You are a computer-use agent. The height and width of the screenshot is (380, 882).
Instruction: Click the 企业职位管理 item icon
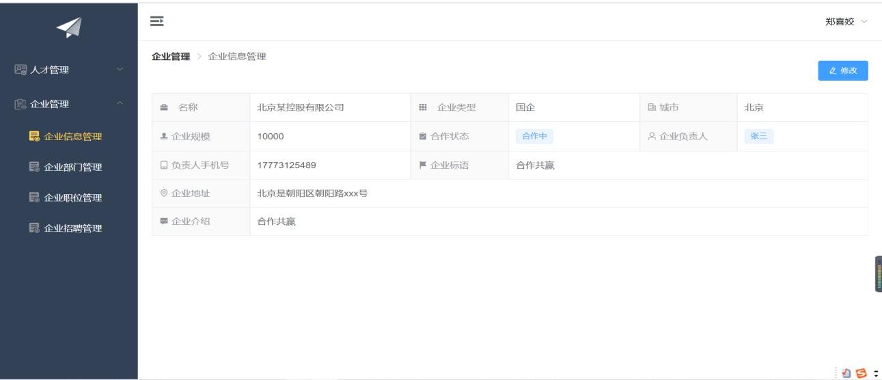(34, 198)
